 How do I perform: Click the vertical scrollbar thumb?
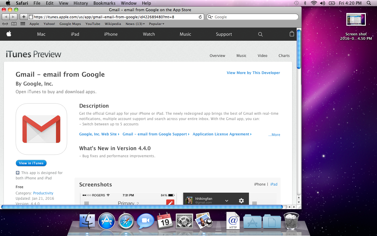tap(299, 49)
